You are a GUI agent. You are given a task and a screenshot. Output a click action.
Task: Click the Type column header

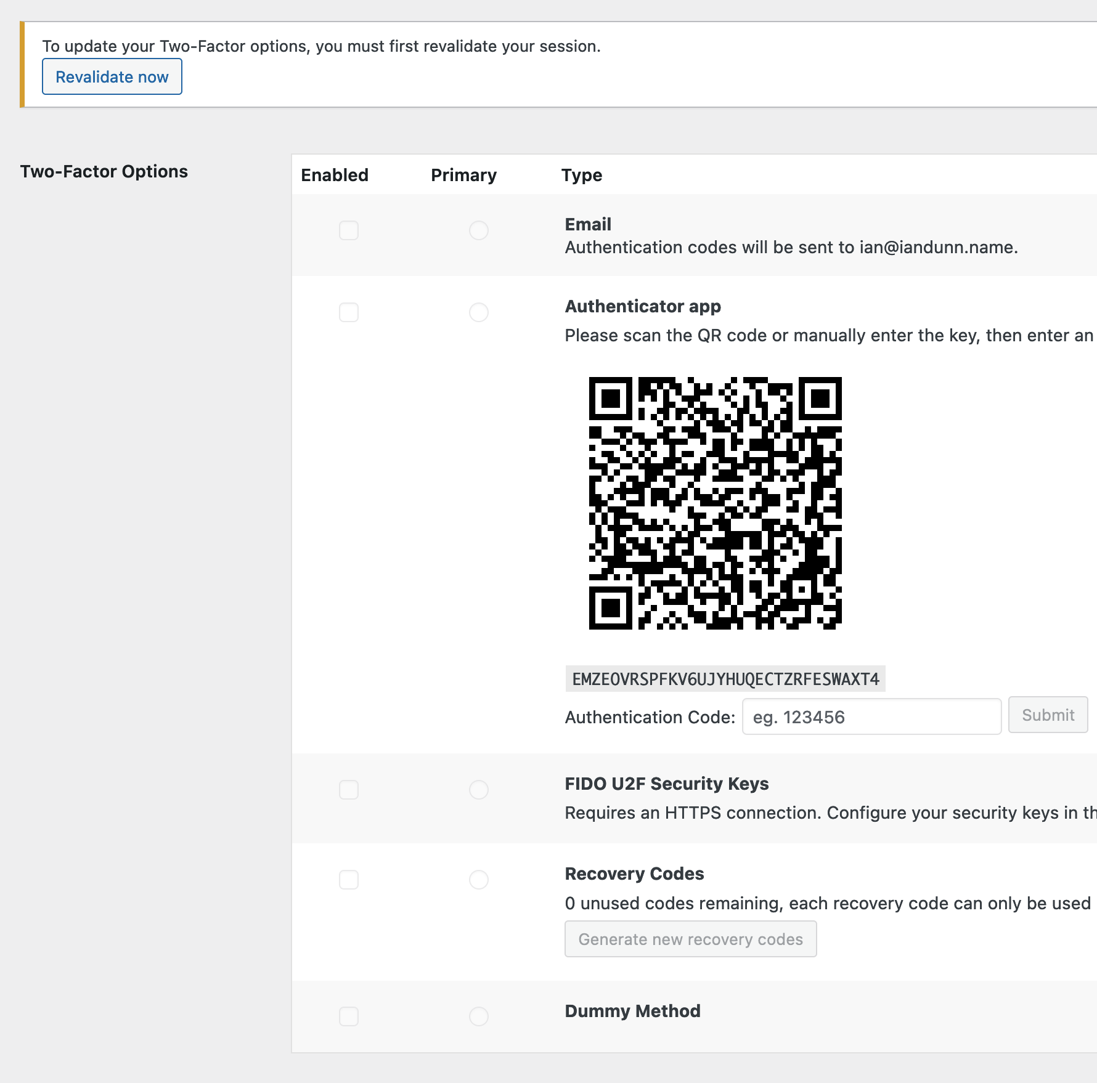pyautogui.click(x=581, y=175)
